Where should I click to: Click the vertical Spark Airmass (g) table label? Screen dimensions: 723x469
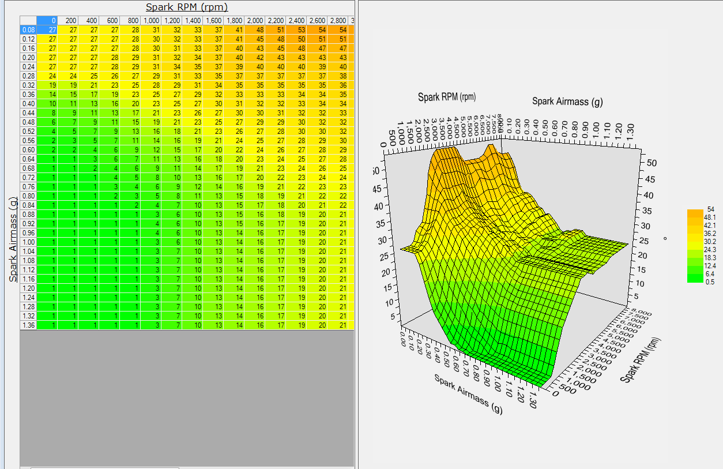tap(12, 239)
